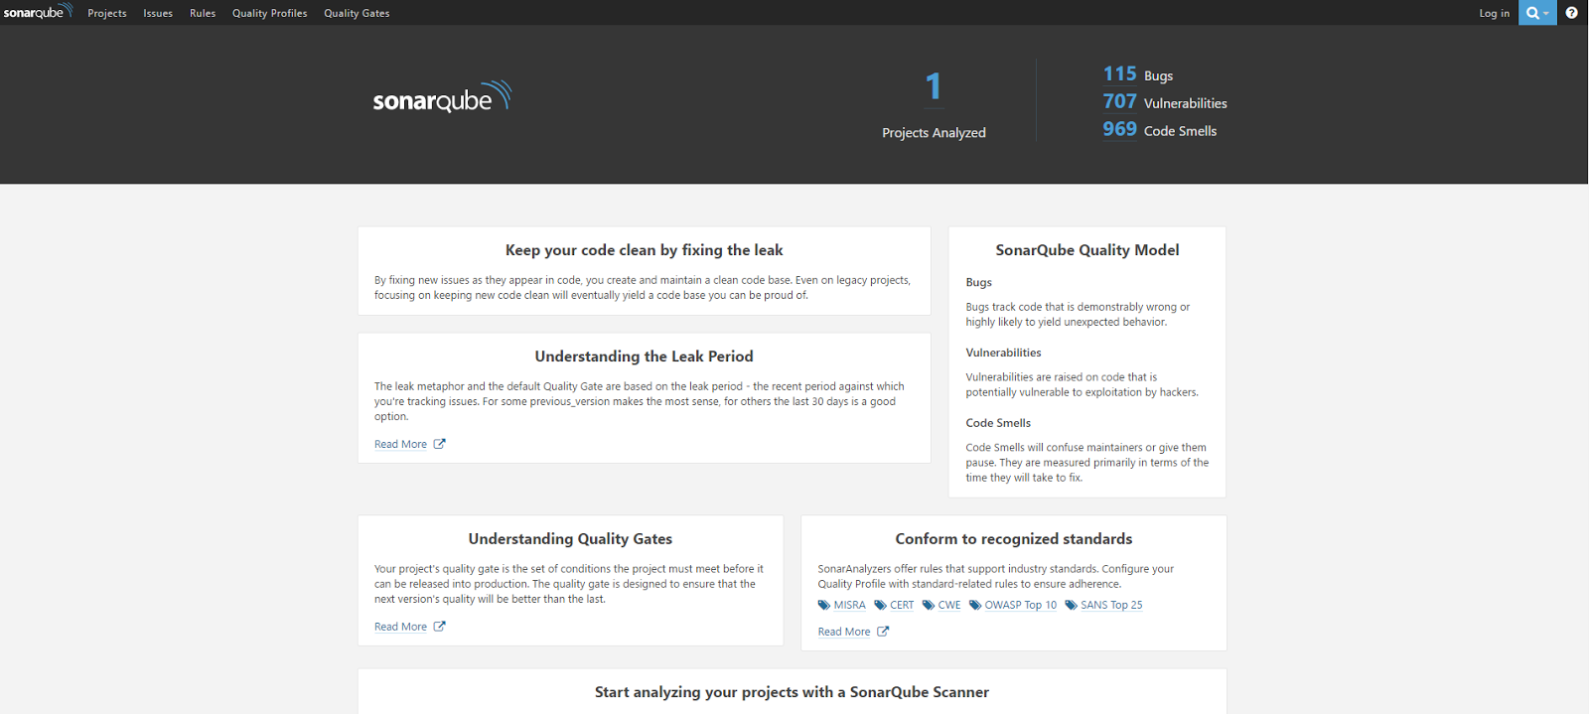Read More about the Leak Period
Screen dimensions: 1589x714
click(x=400, y=444)
